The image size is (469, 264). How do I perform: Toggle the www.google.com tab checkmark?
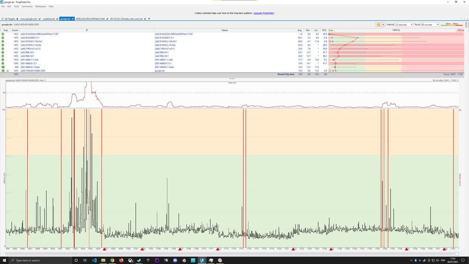point(39,19)
